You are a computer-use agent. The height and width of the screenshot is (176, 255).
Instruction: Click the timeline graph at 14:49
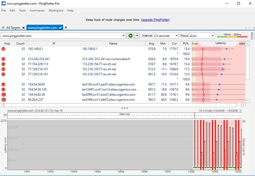click(215, 145)
